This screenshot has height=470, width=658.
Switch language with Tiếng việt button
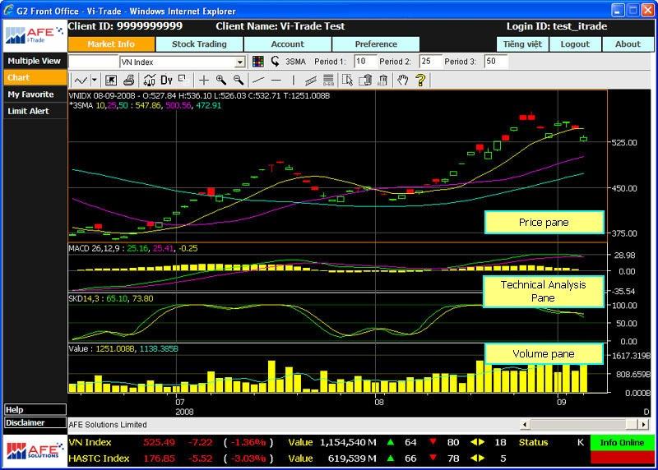pos(522,44)
